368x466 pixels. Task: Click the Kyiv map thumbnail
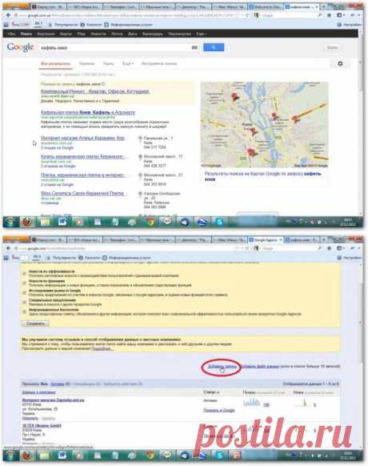click(265, 125)
